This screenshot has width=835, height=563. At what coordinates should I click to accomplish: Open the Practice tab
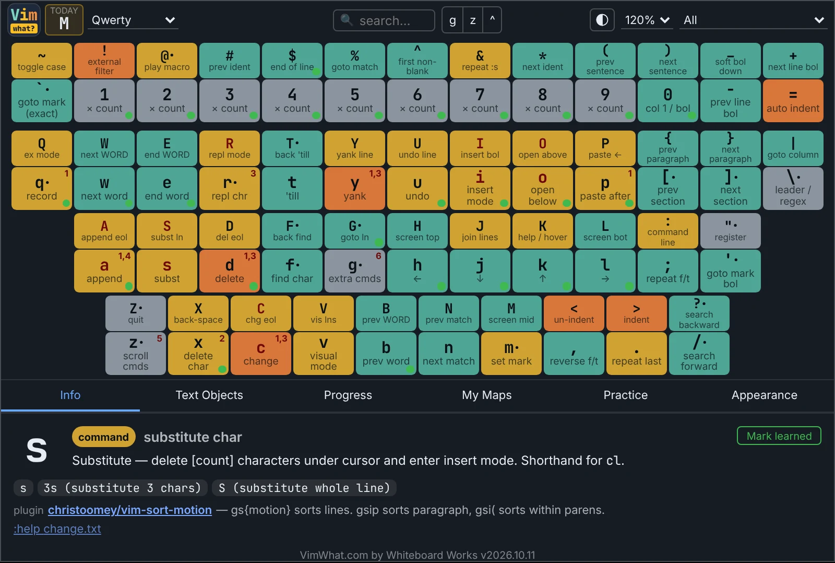click(x=626, y=395)
